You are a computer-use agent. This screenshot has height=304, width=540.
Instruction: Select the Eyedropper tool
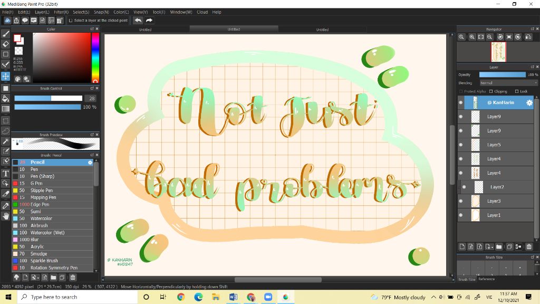5,206
